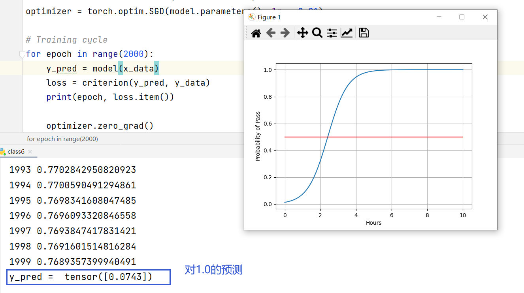Close the class6 run tab

click(x=30, y=152)
